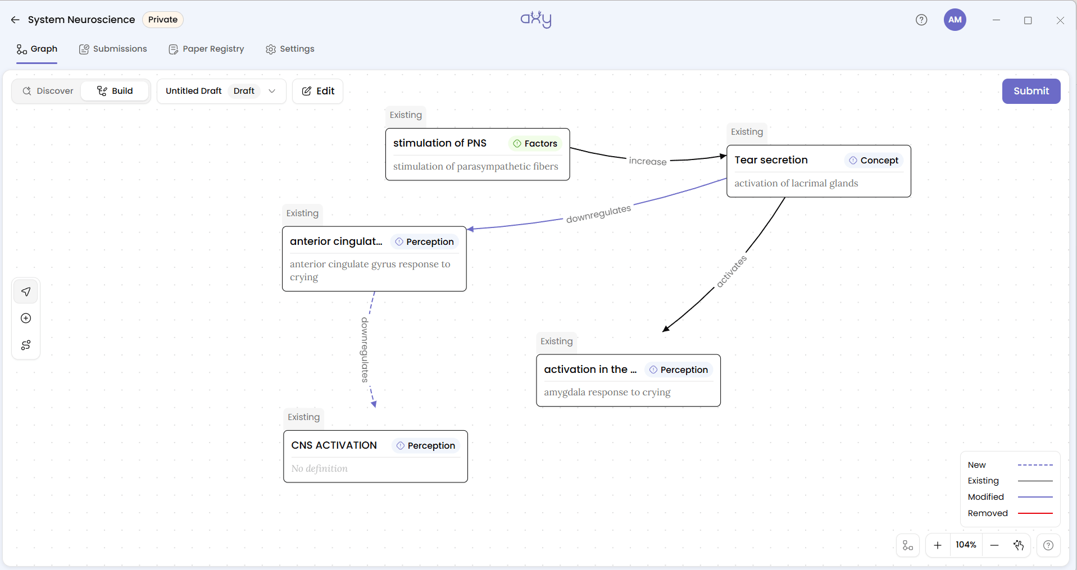Viewport: 1077px width, 570px height.
Task: Click the 'increase' edge label
Action: tap(648, 161)
